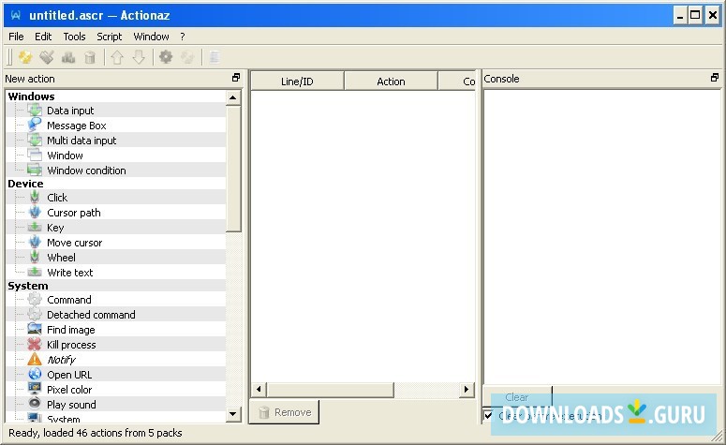Select the Command action text
The height and width of the screenshot is (445, 726).
tap(69, 300)
